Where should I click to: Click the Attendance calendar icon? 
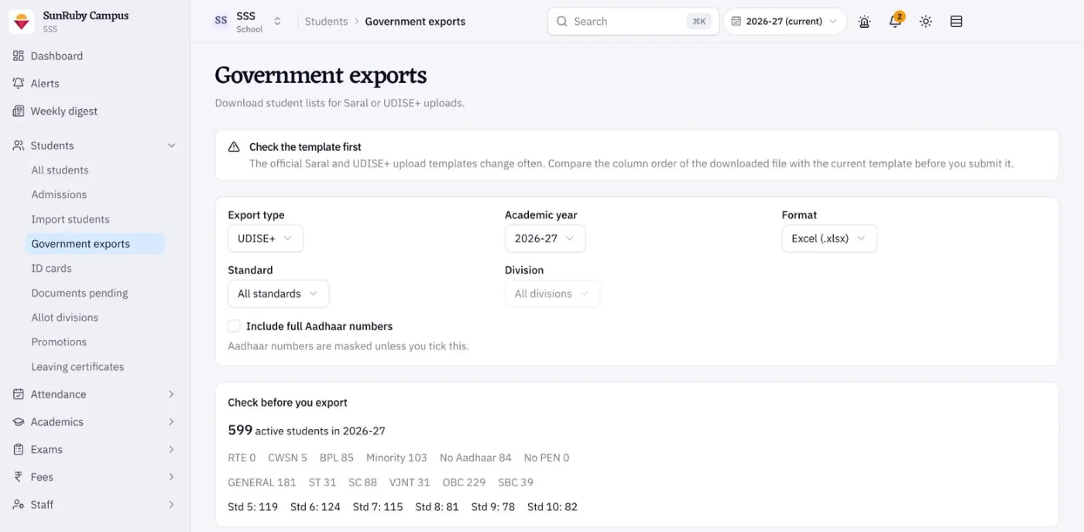pos(19,394)
